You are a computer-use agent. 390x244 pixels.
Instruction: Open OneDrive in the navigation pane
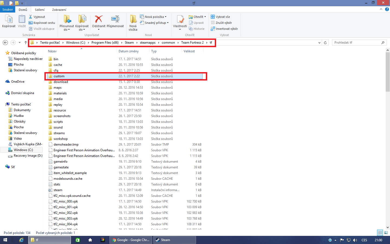coord(18,82)
